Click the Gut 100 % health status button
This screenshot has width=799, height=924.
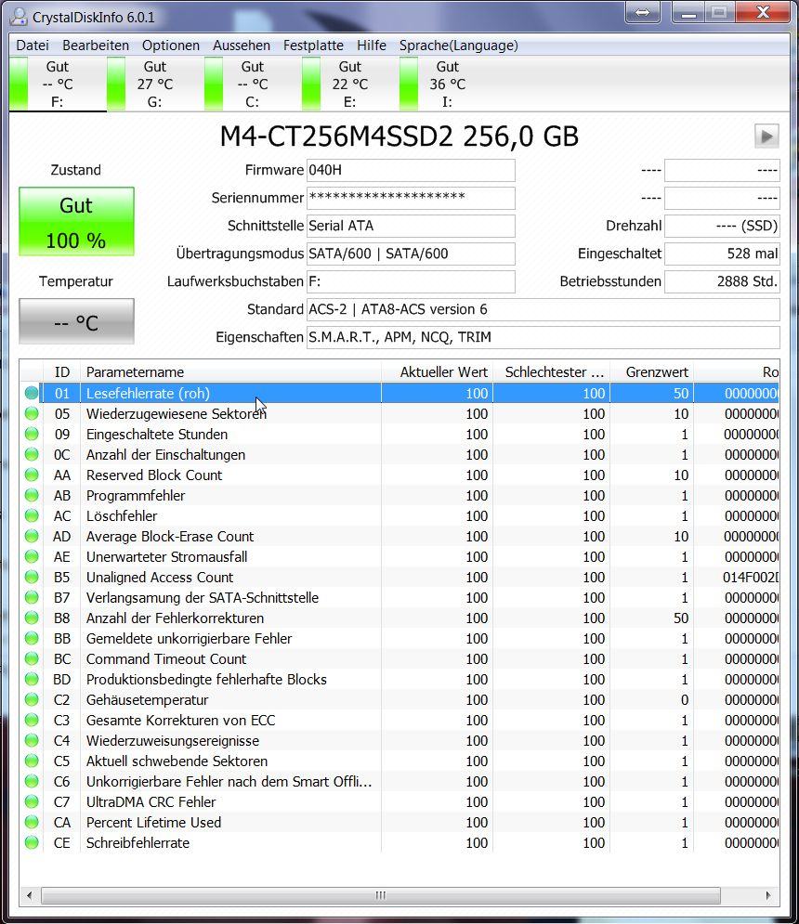pos(77,222)
